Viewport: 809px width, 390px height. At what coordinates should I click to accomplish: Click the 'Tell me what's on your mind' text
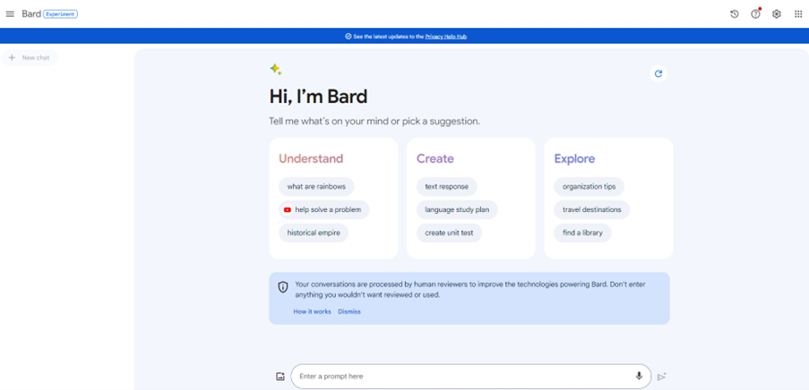click(374, 122)
